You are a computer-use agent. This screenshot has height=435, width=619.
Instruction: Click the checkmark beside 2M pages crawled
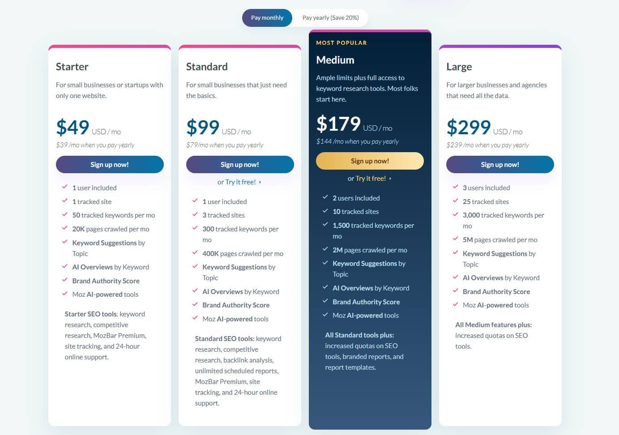point(325,250)
